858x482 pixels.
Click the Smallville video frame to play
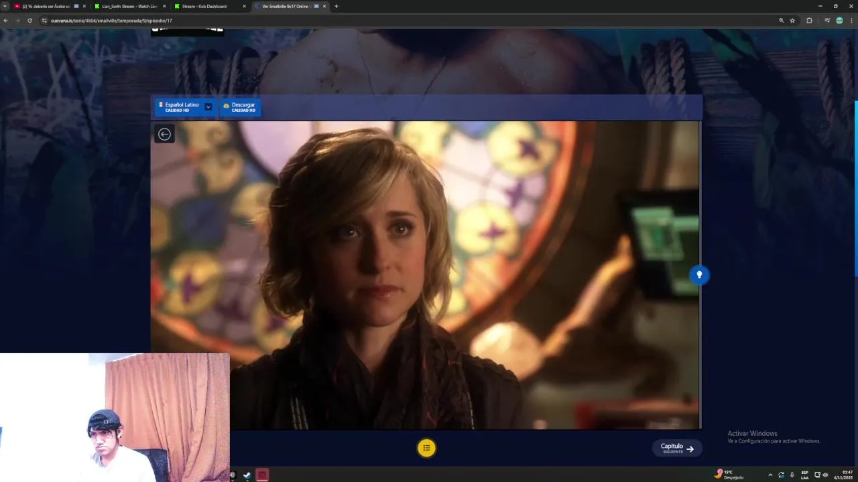[x=425, y=274]
